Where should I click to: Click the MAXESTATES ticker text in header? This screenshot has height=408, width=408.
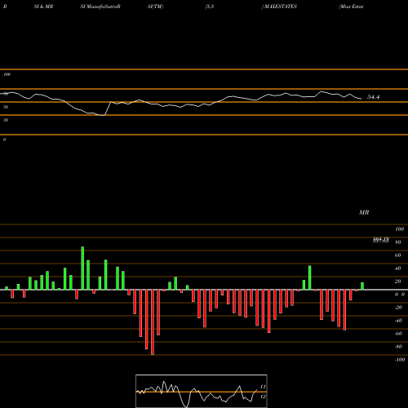(280, 7)
